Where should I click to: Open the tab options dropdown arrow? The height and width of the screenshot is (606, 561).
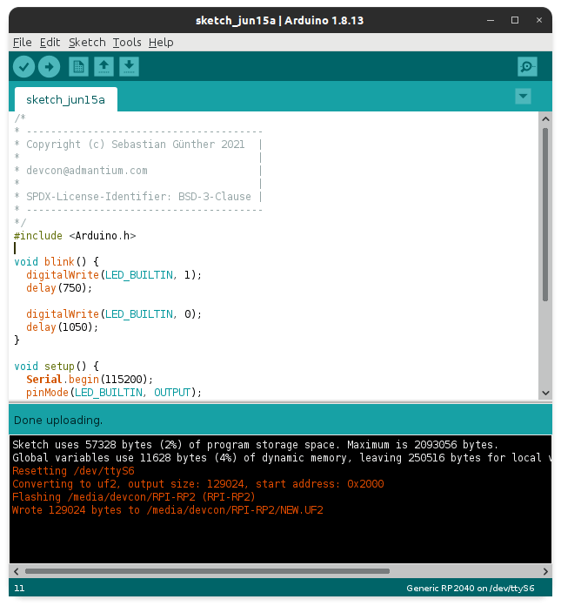click(523, 96)
